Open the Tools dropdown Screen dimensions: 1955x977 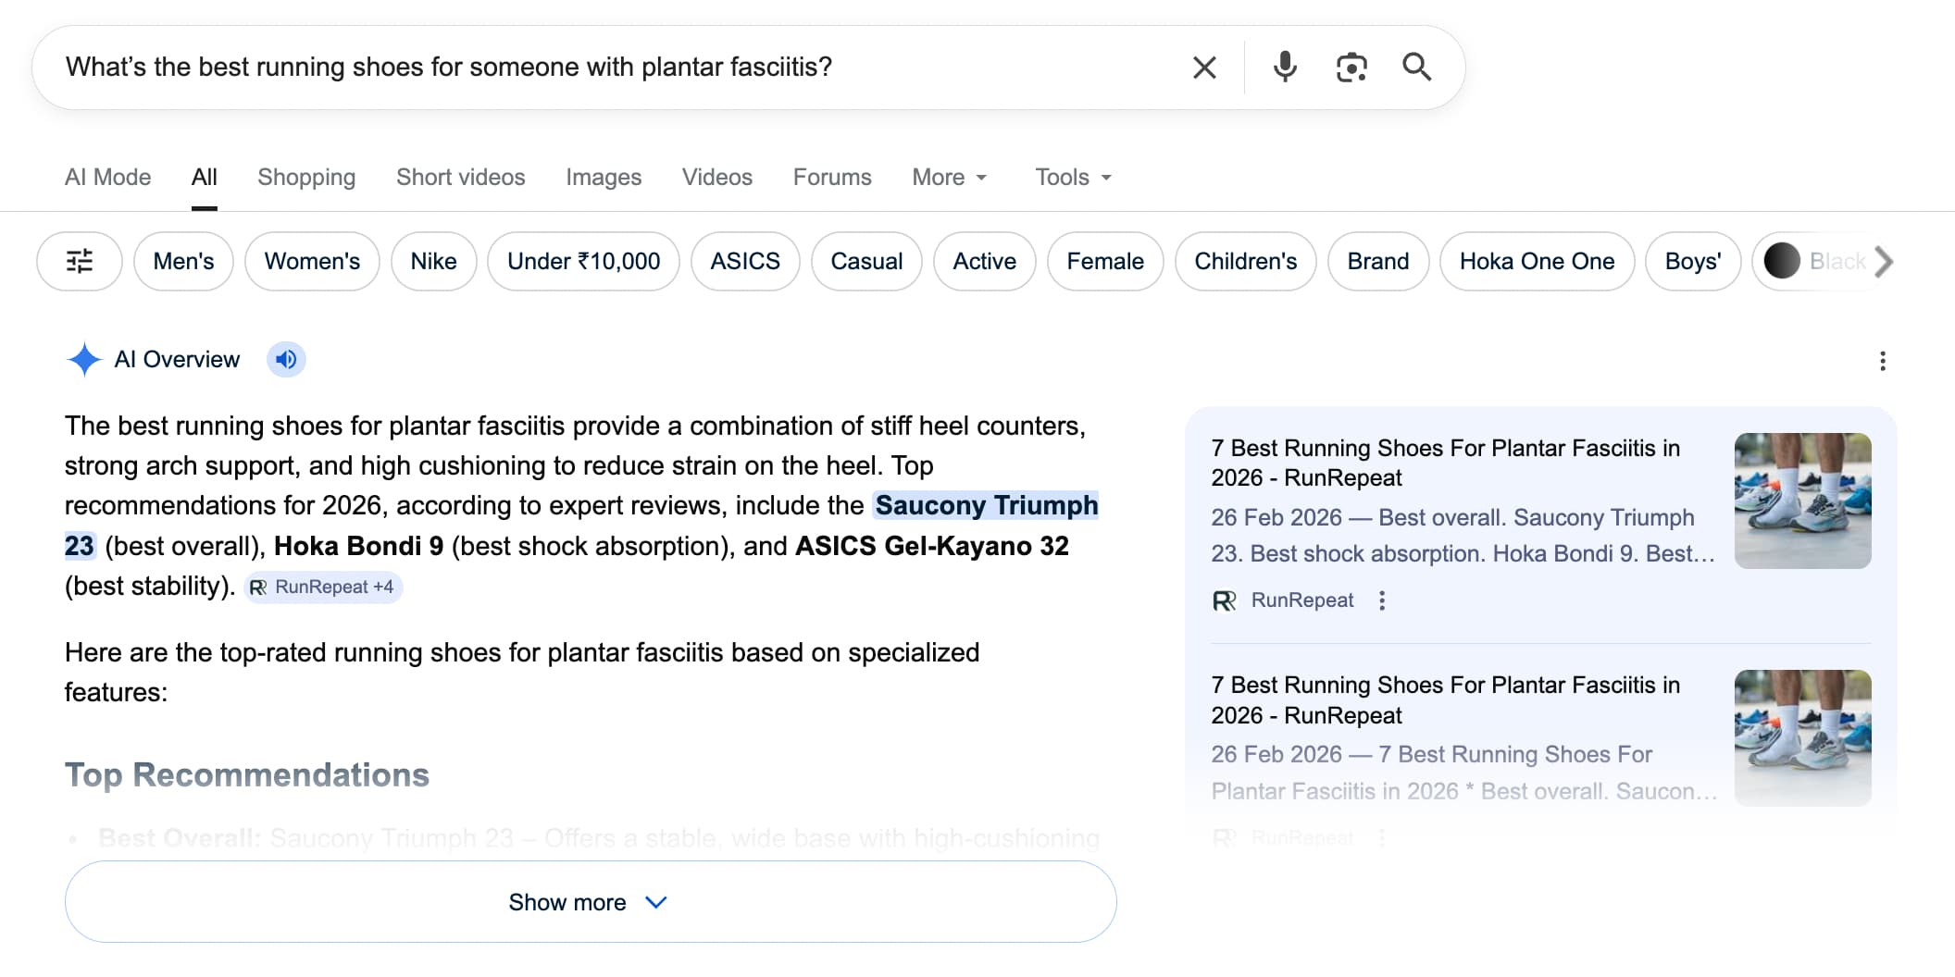click(x=1071, y=177)
